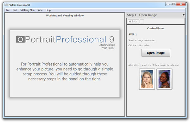Image resolution: width=190 pixels, height=123 pixels.
Task: Open the File menu
Action: pyautogui.click(x=8, y=10)
